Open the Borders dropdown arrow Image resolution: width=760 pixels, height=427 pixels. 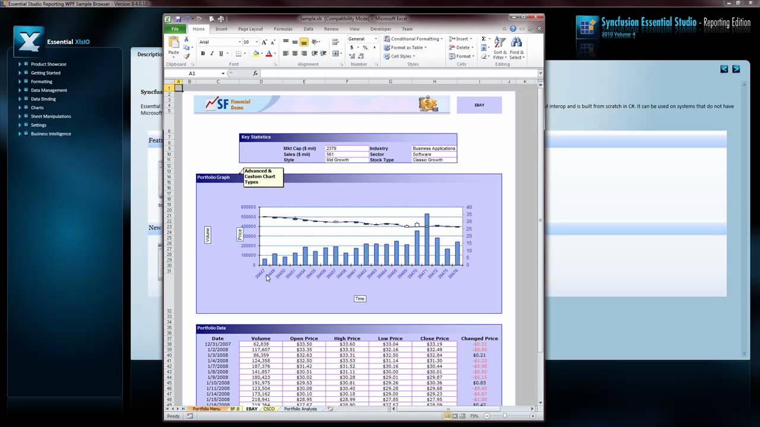[245, 53]
